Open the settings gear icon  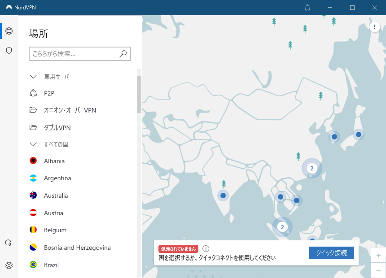pos(9,265)
